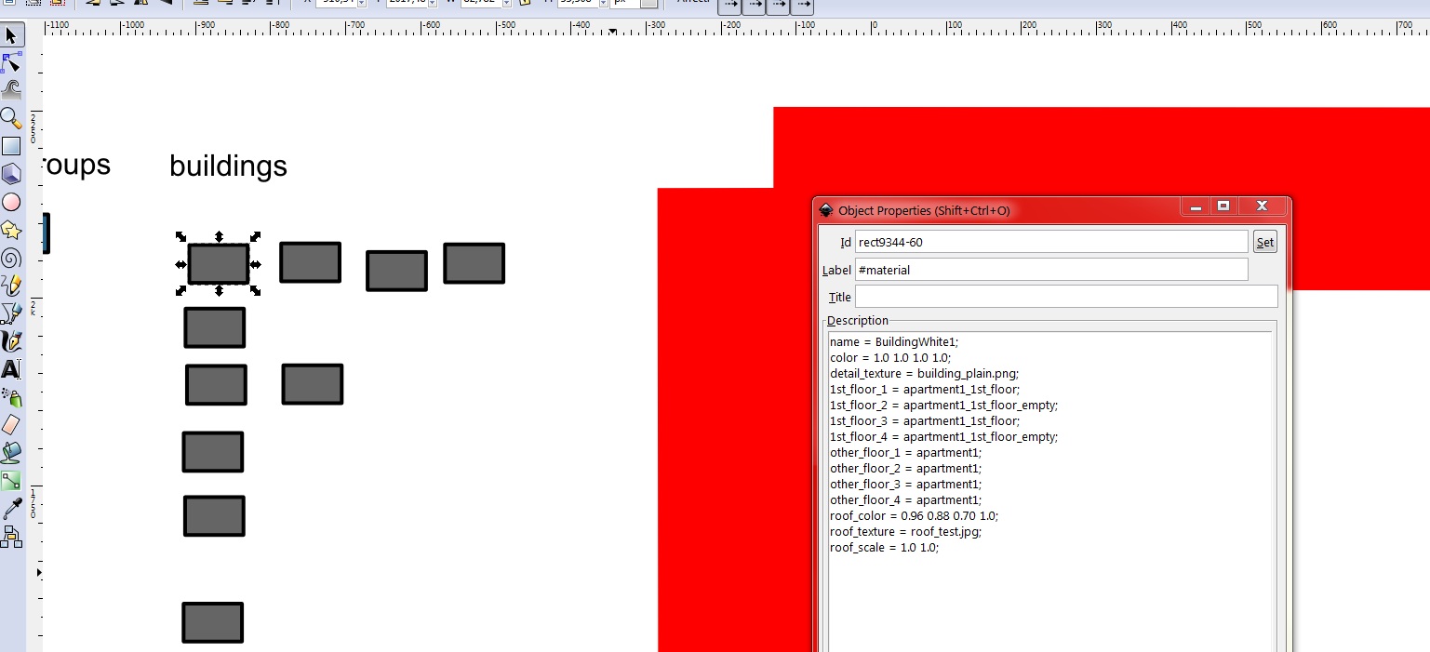The width and height of the screenshot is (1430, 652).
Task: Choose the Ellipse circle tool
Action: coord(11,202)
